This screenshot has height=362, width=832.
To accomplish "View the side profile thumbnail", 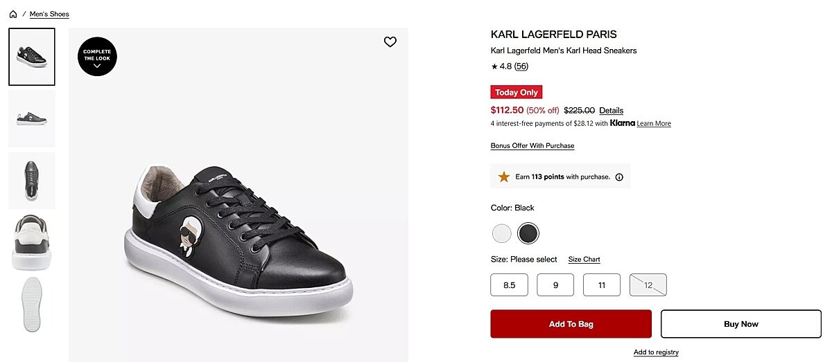I will 32,119.
